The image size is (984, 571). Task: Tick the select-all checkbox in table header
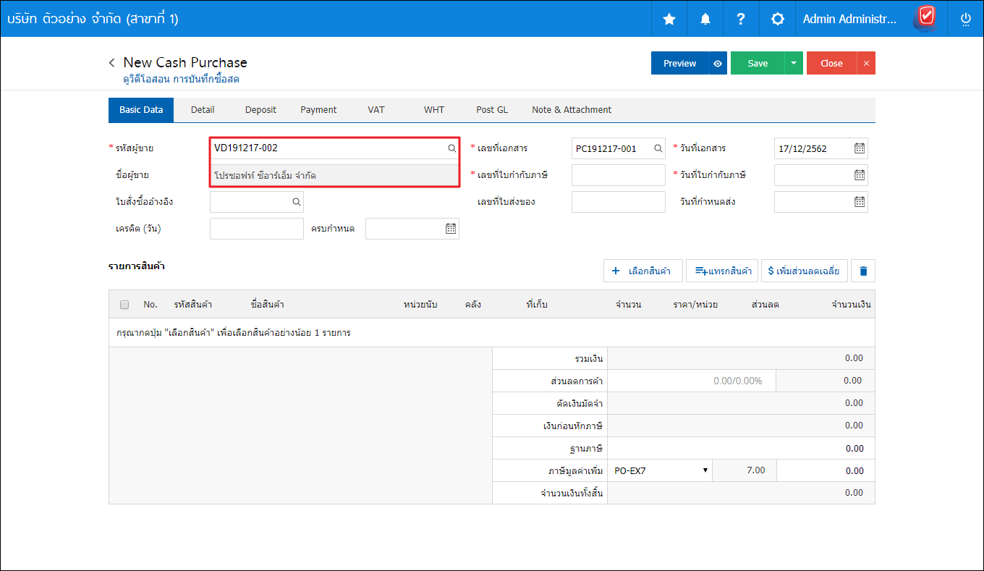coord(124,305)
